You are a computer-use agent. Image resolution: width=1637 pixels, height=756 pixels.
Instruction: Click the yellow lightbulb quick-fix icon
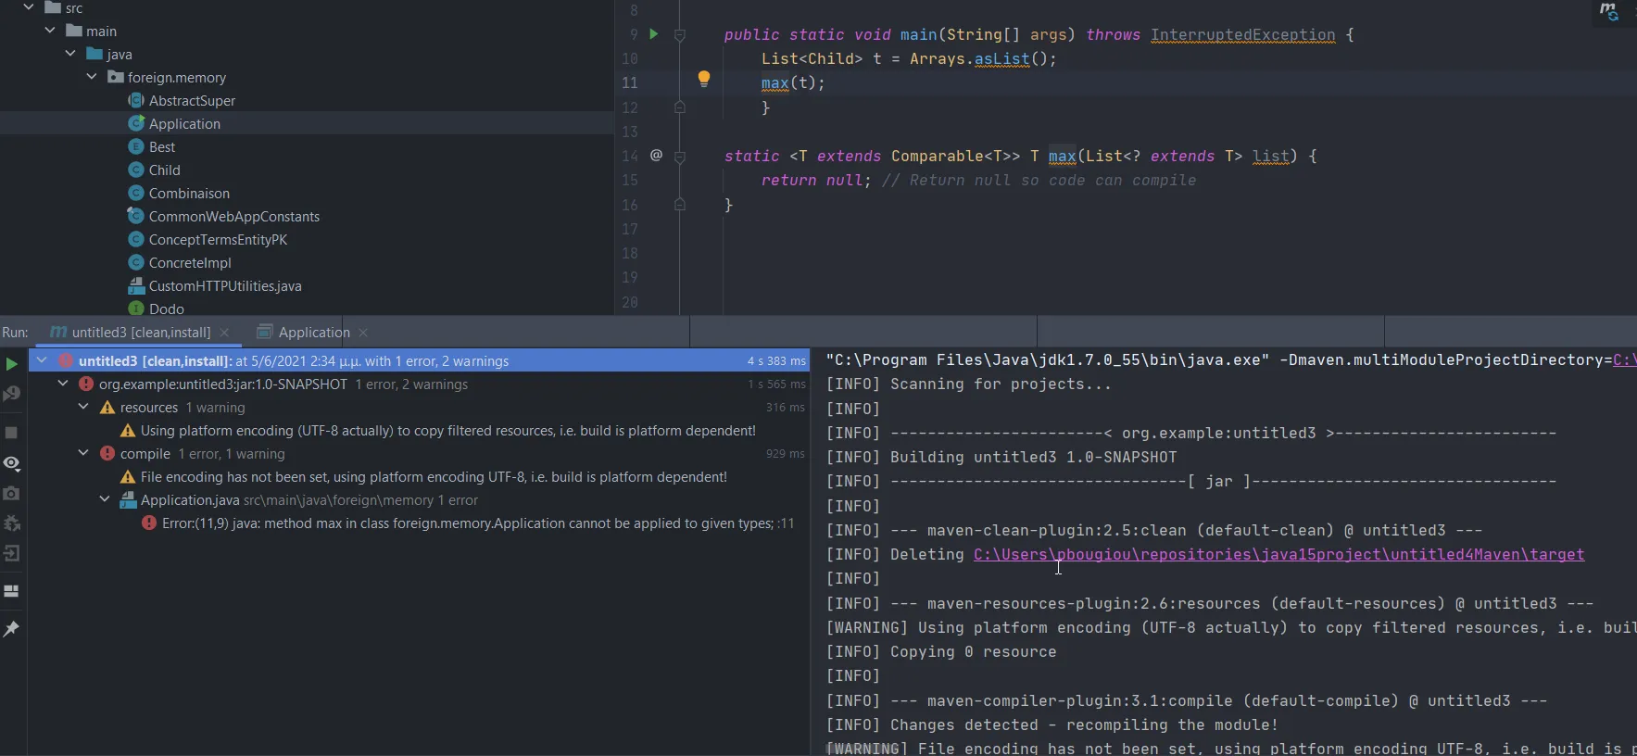703,79
